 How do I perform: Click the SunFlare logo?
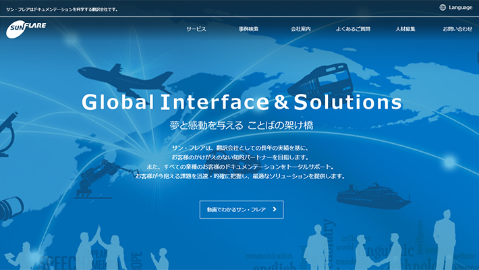point(26,29)
